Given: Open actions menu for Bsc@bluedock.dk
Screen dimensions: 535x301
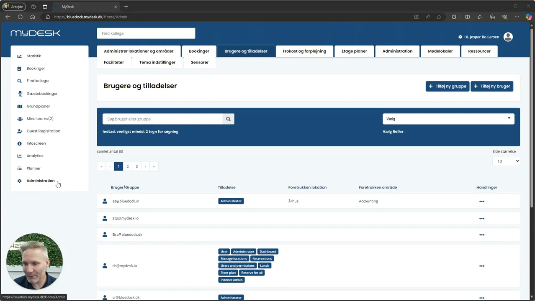Looking at the screenshot, I should click(x=482, y=235).
